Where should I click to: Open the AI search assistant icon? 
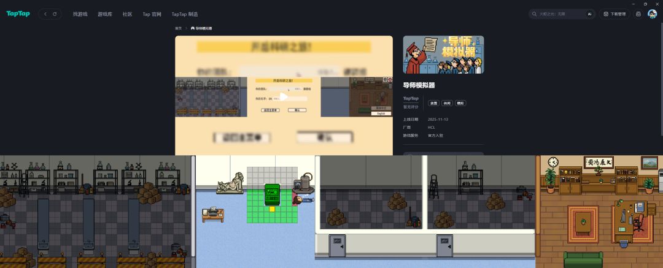point(589,14)
